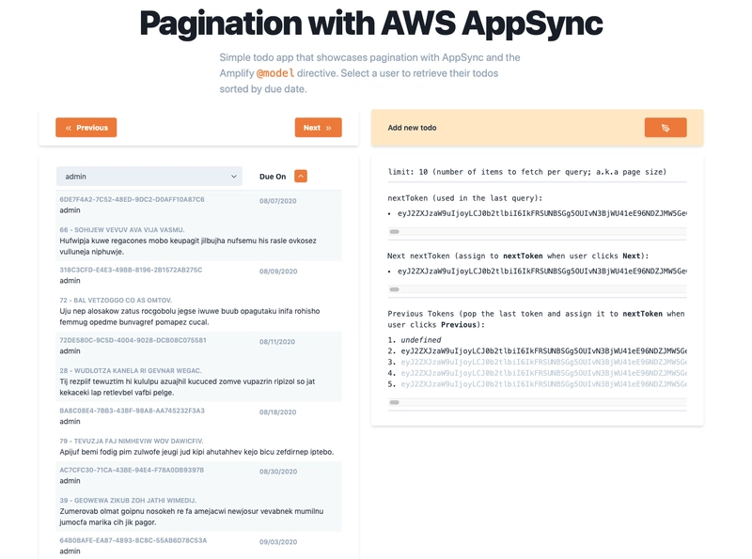Click the orange add todo tag button

(666, 128)
